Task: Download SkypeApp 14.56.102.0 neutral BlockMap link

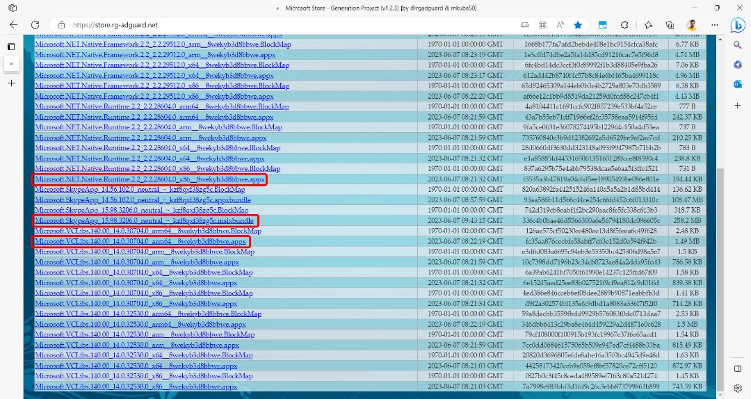Action: pos(140,190)
